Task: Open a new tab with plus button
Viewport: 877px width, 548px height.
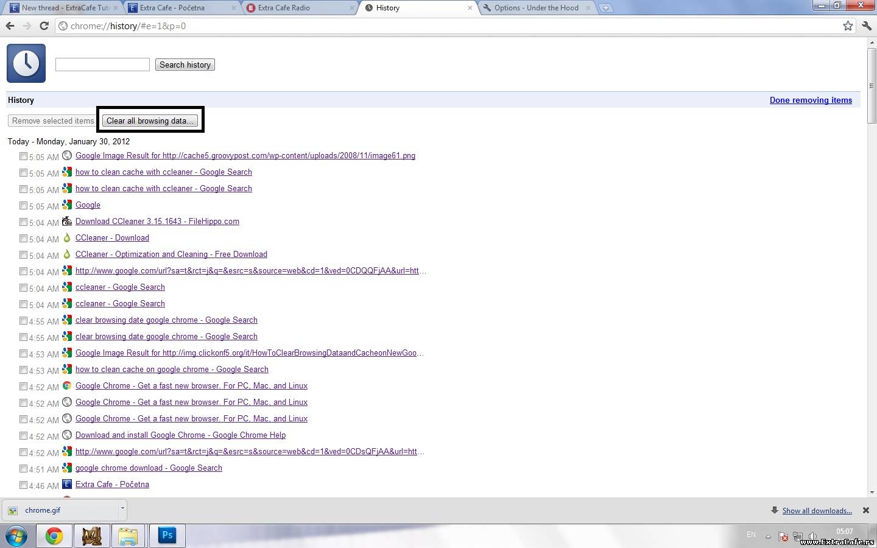Action: tap(605, 8)
